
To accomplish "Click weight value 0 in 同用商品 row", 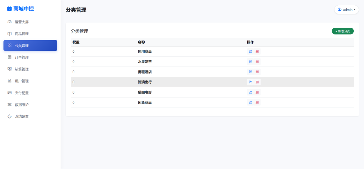I will 74,52.
